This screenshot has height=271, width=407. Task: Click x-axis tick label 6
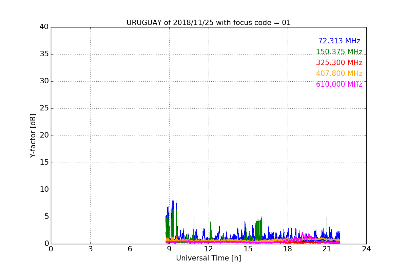130,249
